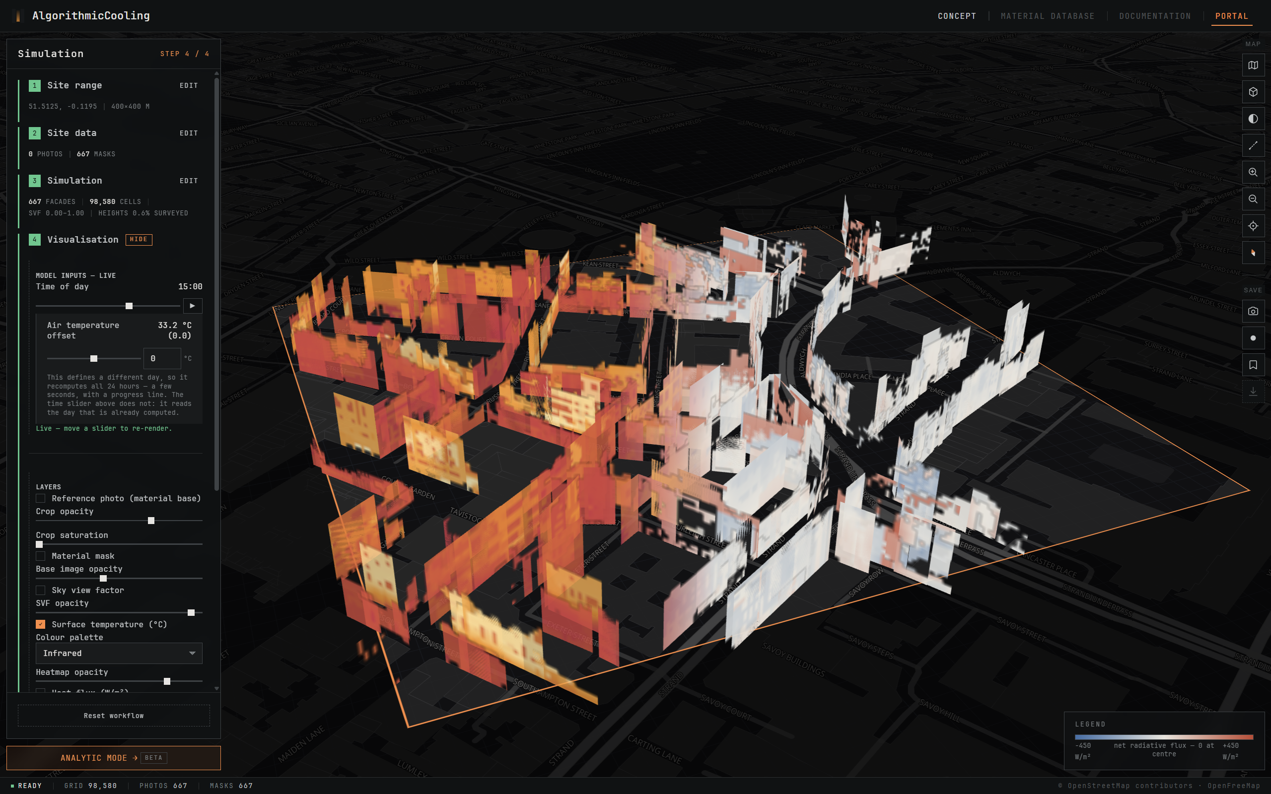
Task: Go to the PORTAL tab
Action: (1232, 16)
